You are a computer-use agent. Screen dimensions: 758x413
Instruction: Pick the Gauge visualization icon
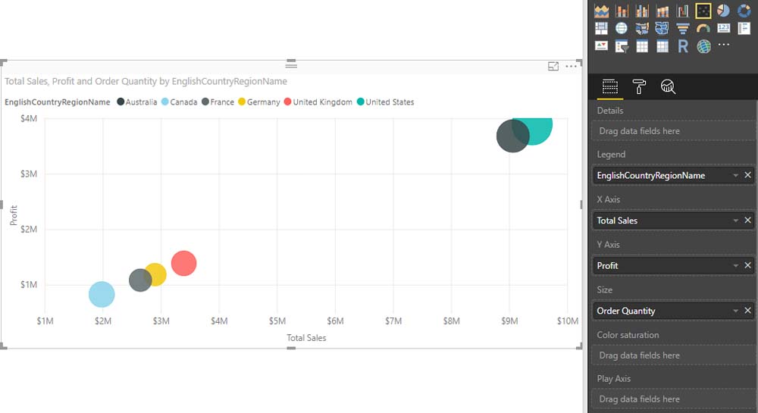pos(703,29)
